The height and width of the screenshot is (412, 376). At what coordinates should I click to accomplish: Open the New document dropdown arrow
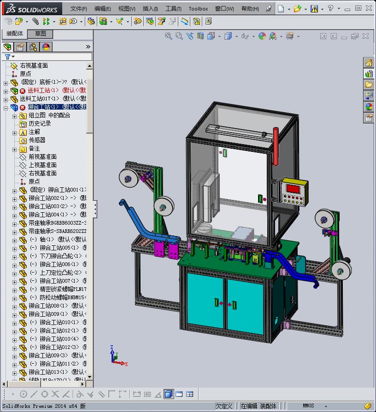[289, 10]
